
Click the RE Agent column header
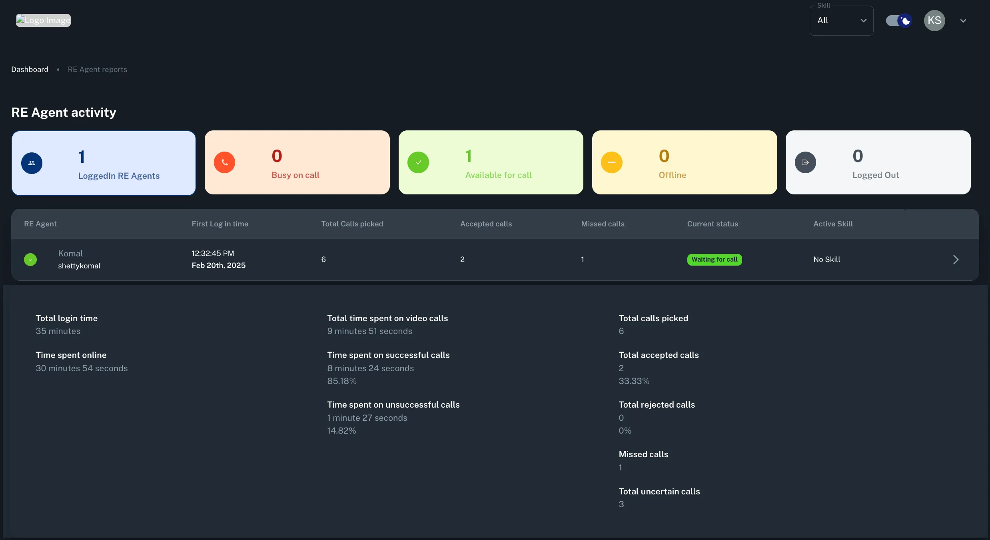point(40,224)
